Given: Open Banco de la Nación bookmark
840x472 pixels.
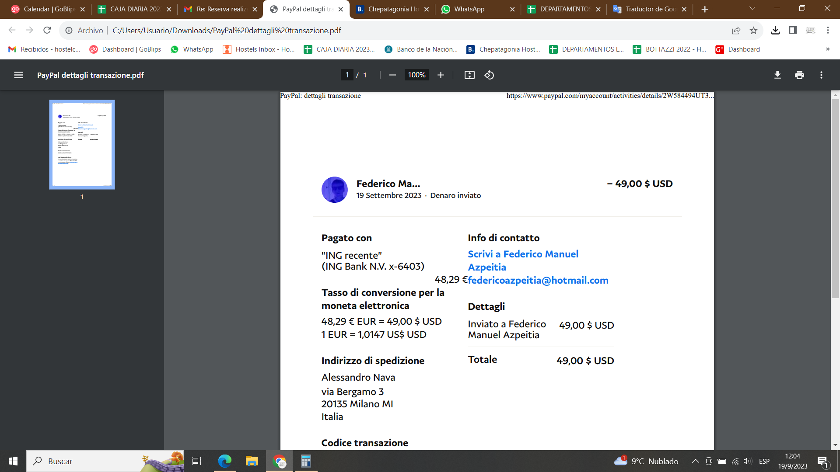Looking at the screenshot, I should 421,49.
